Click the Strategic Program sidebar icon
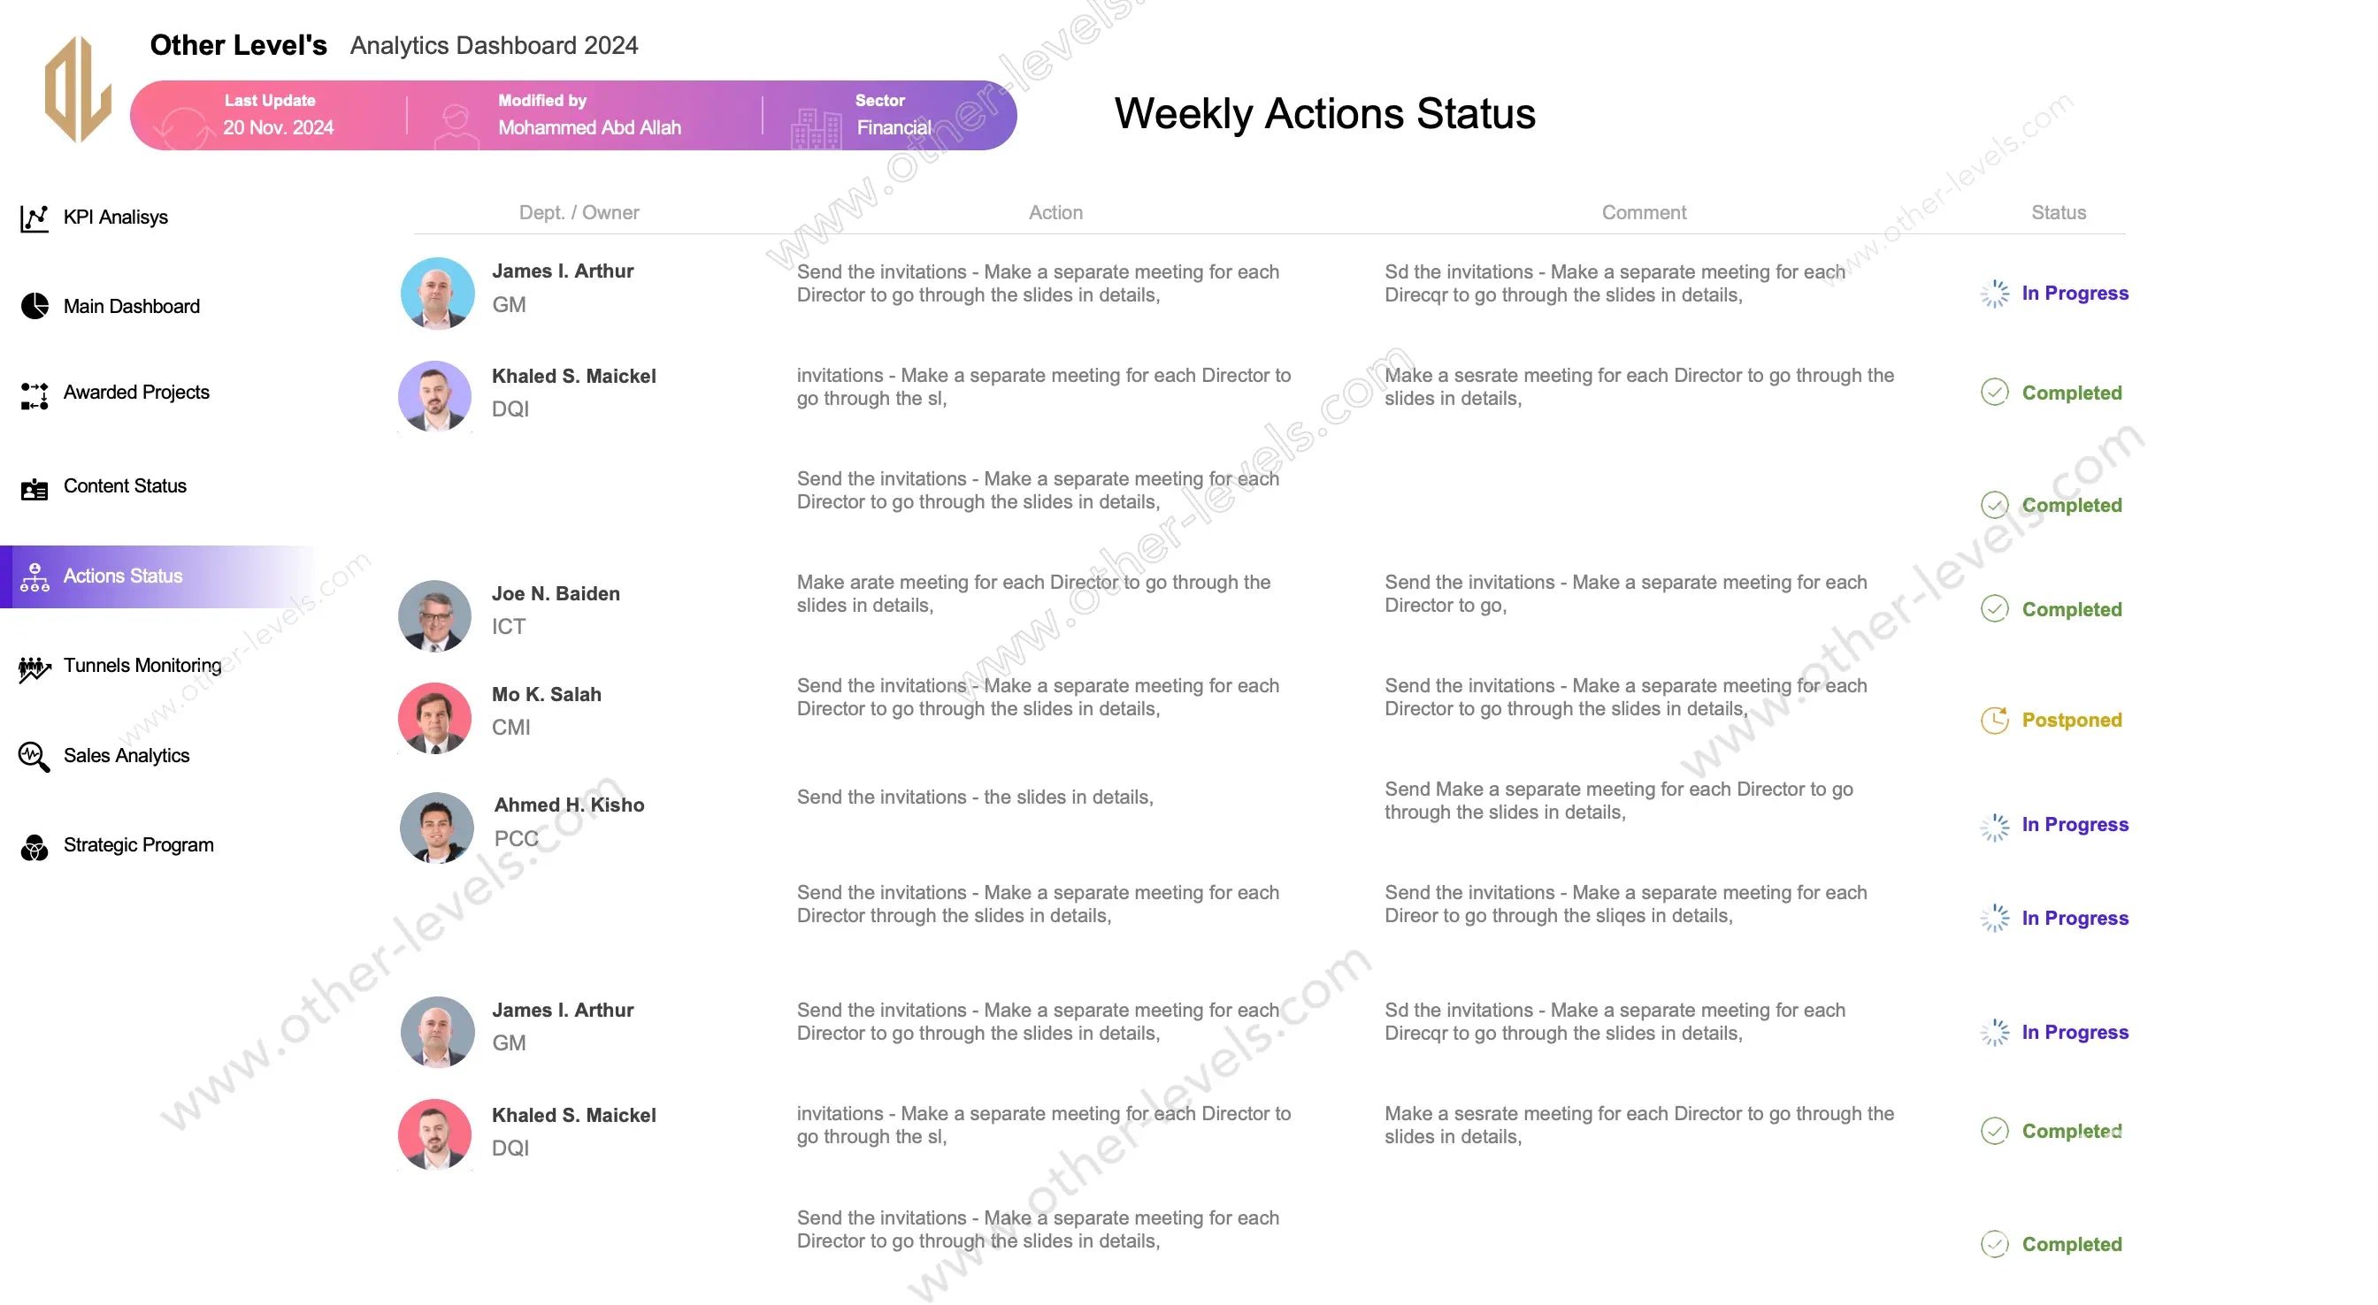The image size is (2378, 1305). 35,846
